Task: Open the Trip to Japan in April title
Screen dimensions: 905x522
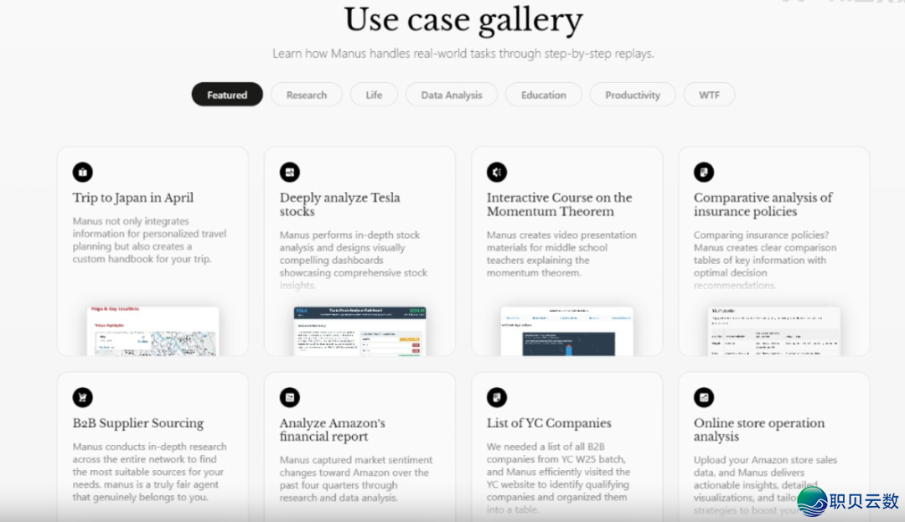Action: coord(133,198)
